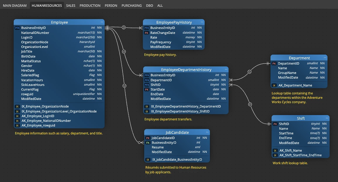
Task: Select the Resume column in JobCandidate
Action: click(177, 147)
